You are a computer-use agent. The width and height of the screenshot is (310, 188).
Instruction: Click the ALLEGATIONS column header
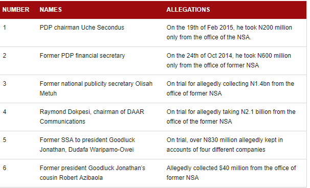coord(188,10)
